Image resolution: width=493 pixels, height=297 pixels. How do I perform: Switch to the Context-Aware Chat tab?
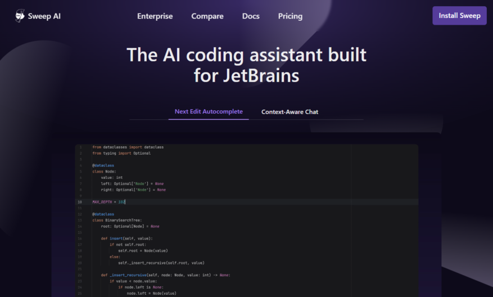coord(290,112)
